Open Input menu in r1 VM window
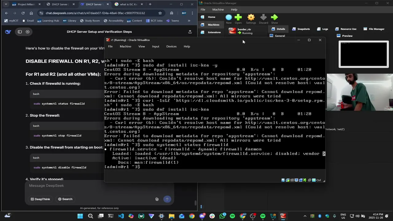 (x=156, y=46)
